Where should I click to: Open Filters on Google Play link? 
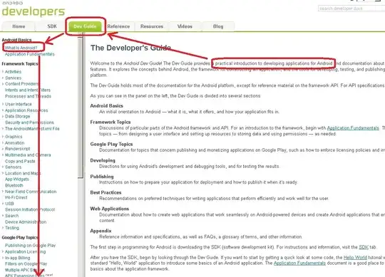pos(26,263)
